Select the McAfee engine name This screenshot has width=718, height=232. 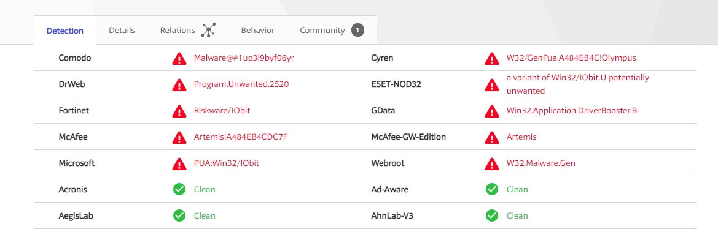tap(73, 137)
